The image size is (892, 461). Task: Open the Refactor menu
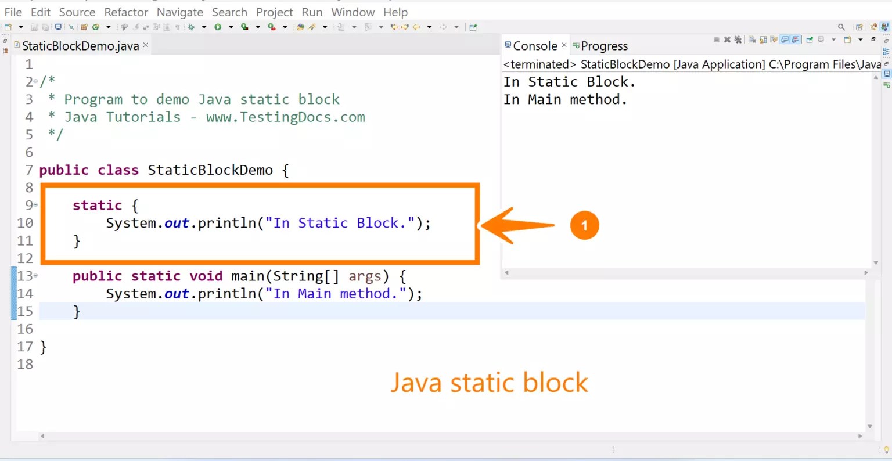pos(126,12)
